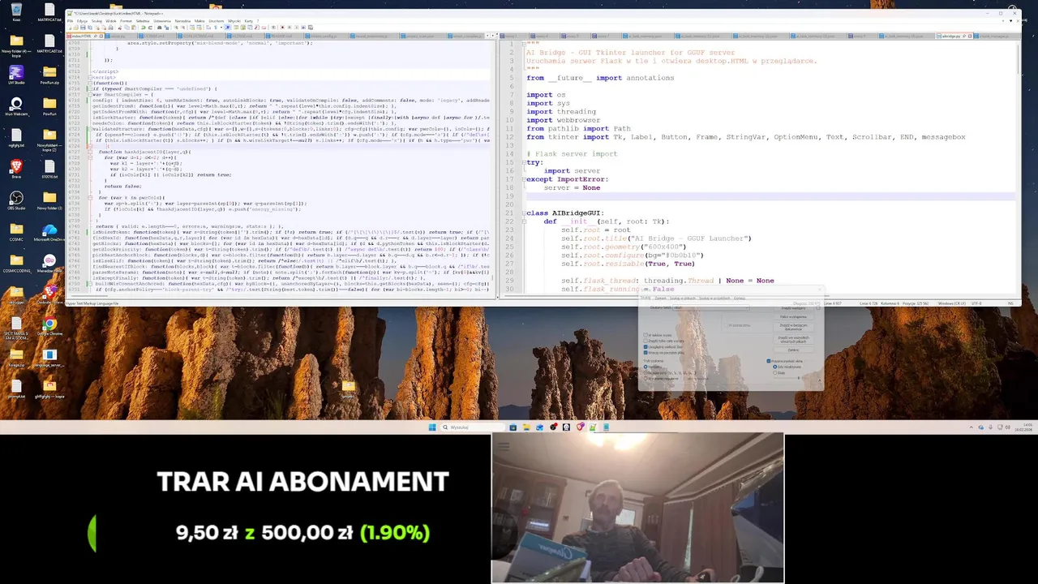Click the Paste toolbar icon

[x=134, y=28]
